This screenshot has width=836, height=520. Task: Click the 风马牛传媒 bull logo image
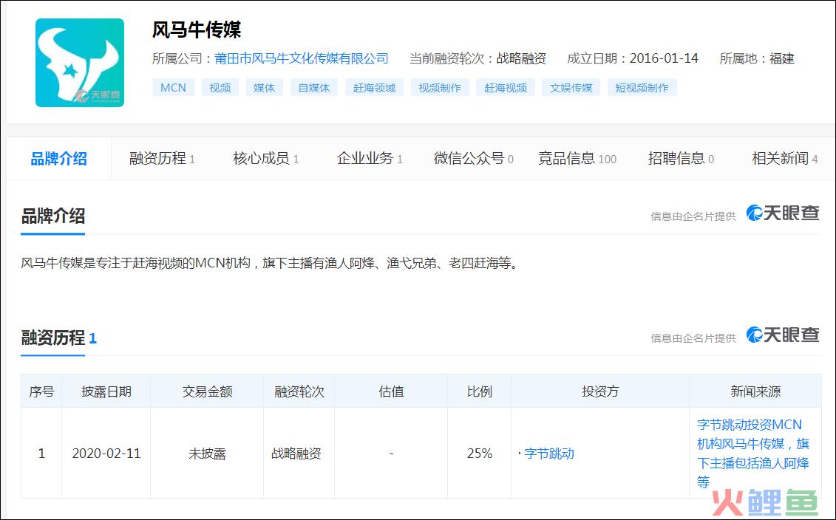[x=80, y=63]
